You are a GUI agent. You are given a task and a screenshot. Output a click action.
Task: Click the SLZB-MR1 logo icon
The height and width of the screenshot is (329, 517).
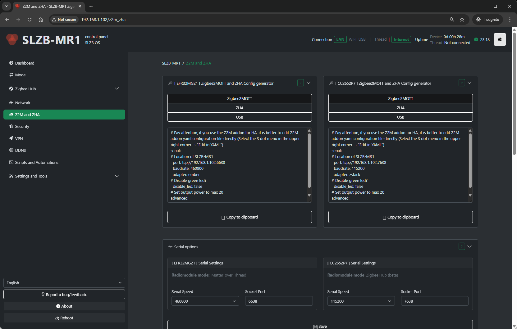click(12, 39)
